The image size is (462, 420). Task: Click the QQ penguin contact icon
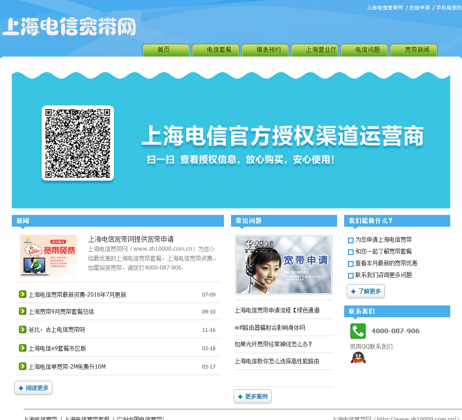(358, 358)
